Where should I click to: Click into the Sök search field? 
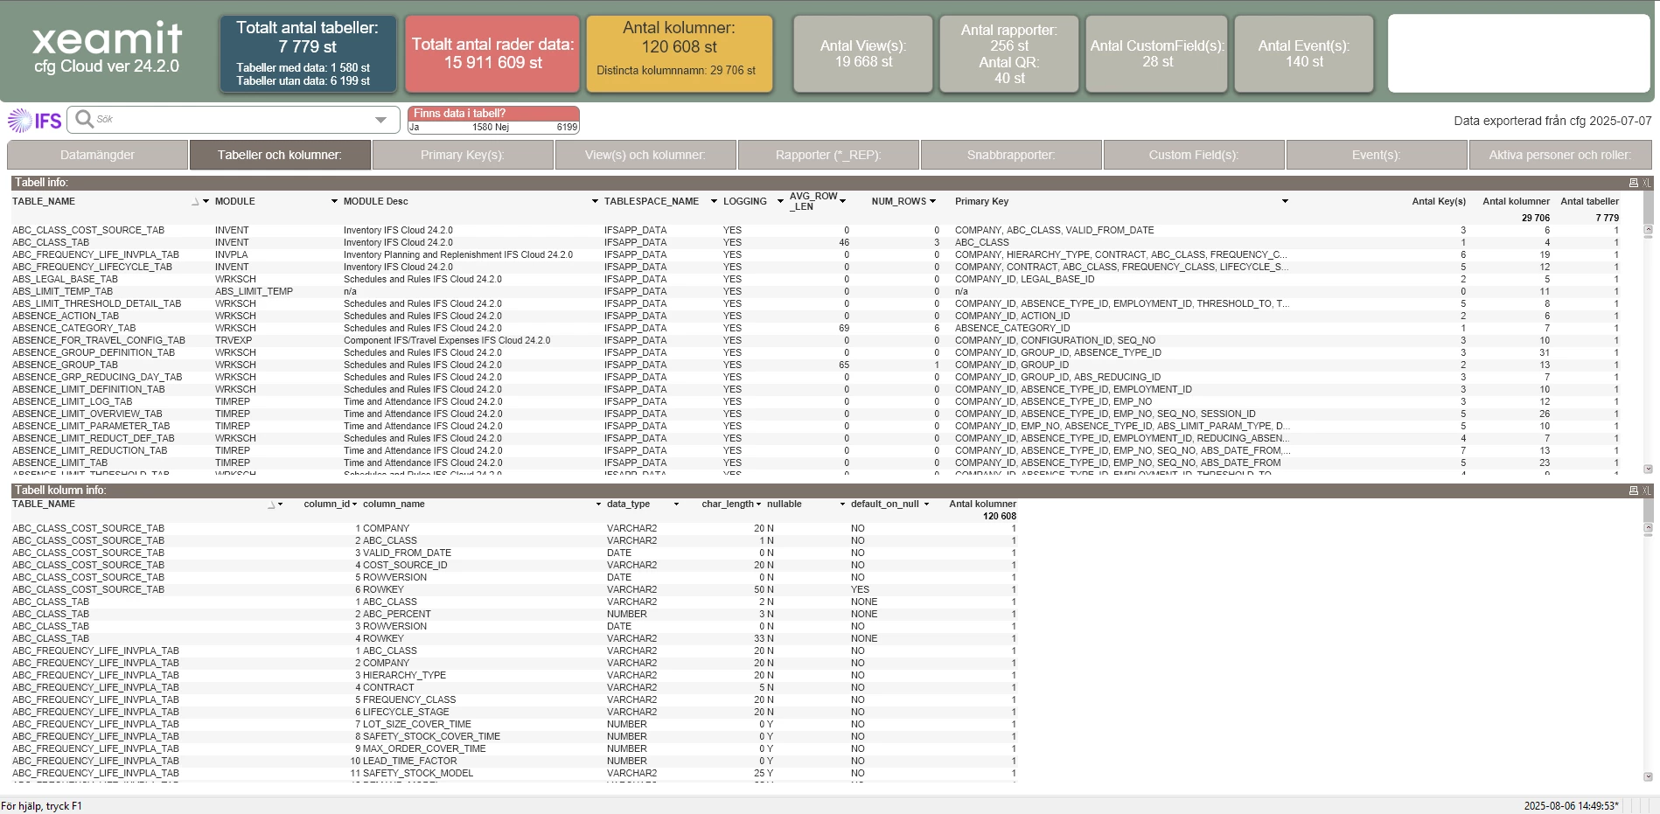(x=232, y=120)
